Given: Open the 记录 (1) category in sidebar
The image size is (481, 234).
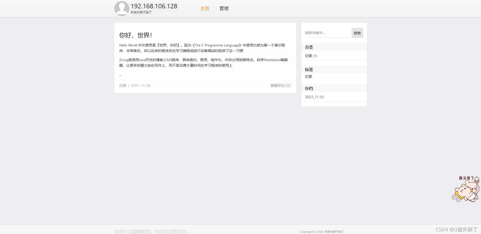Looking at the screenshot, I should click(x=311, y=56).
